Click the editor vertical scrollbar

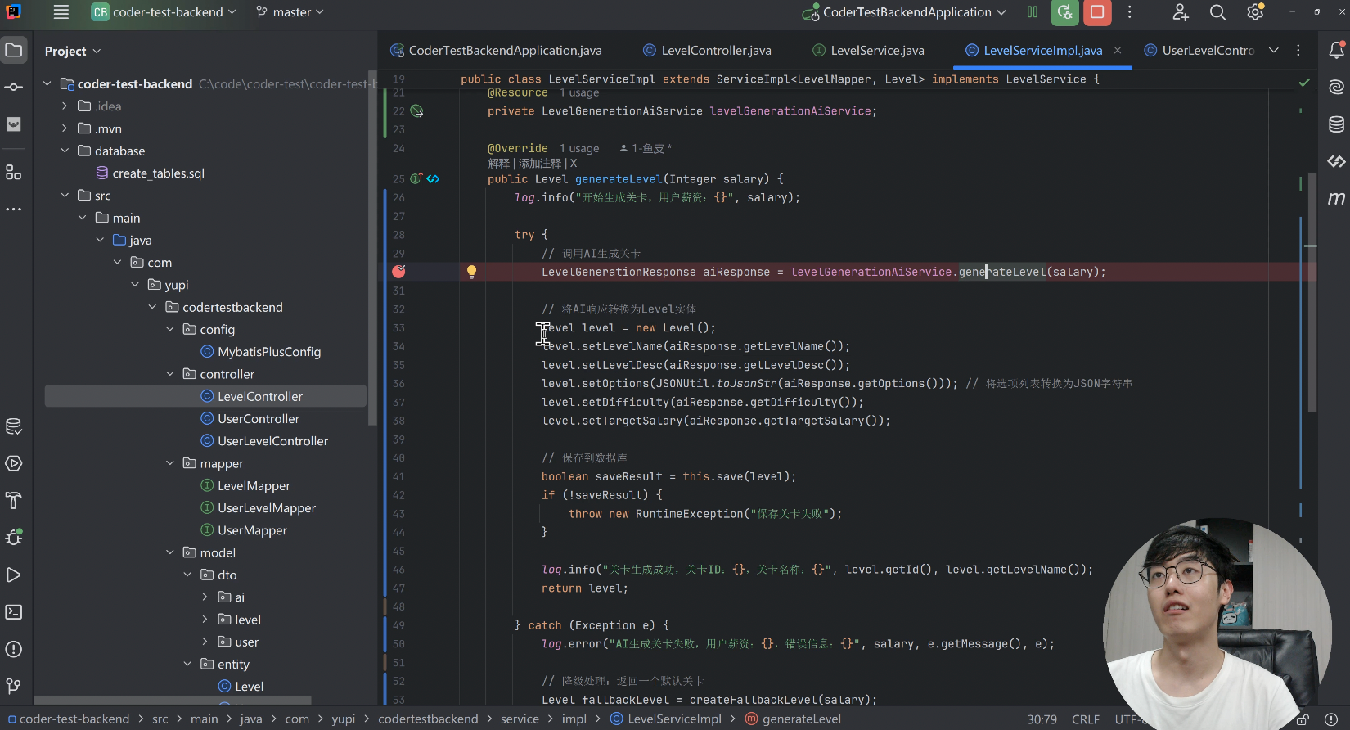(1312, 286)
